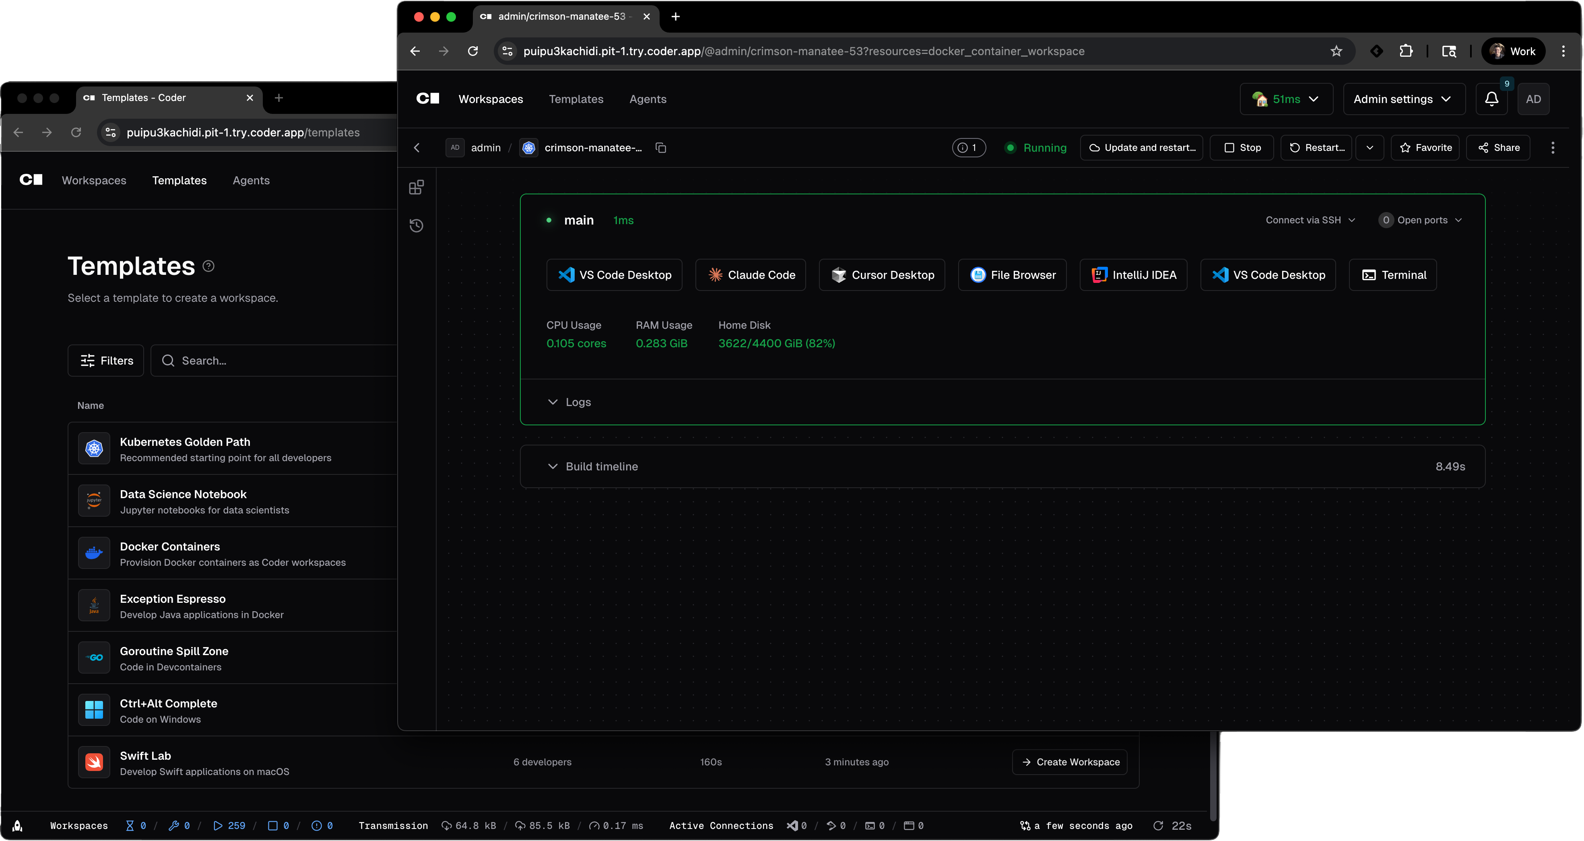Open Chrome three-dot menu in front window
Screen dimensions: 1584x841
[x=1563, y=51]
